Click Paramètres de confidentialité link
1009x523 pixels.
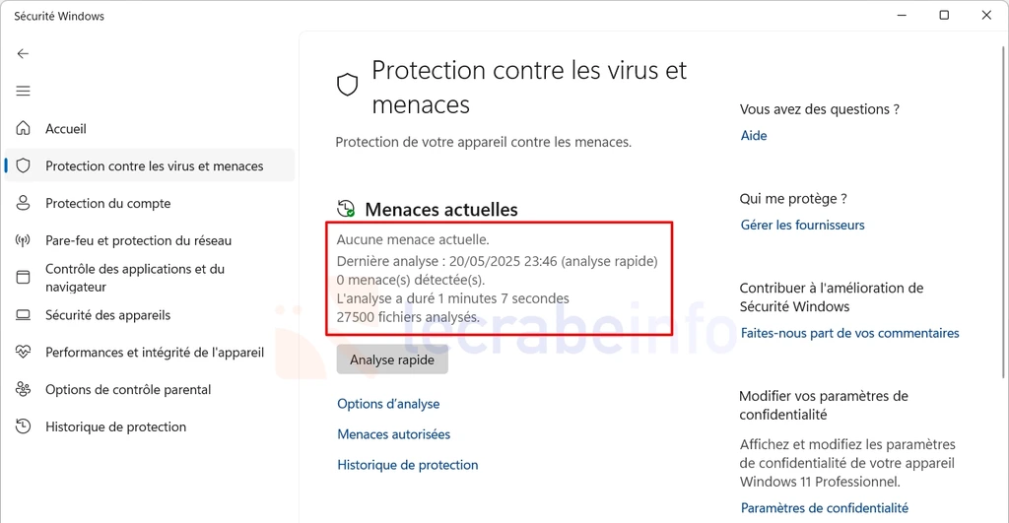coord(825,508)
